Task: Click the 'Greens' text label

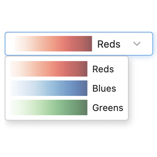Action: click(x=108, y=108)
